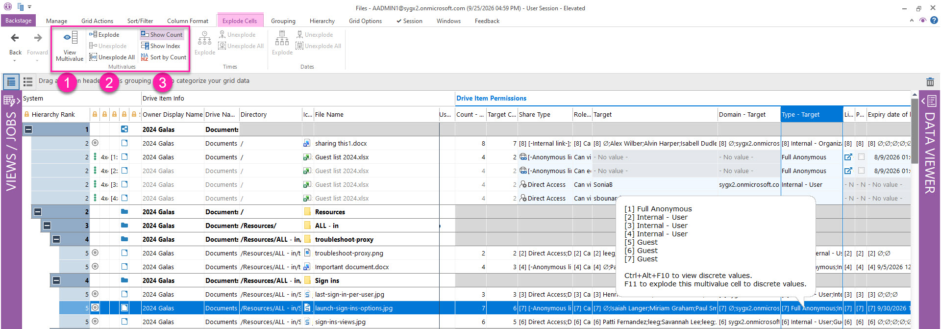Click the trash icon in grouping bar
Screen dimensions: 941x329
pos(930,82)
